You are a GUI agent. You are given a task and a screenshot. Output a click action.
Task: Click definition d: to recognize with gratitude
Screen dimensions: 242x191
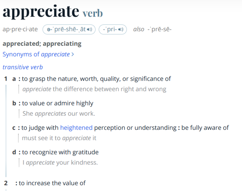(x=60, y=152)
